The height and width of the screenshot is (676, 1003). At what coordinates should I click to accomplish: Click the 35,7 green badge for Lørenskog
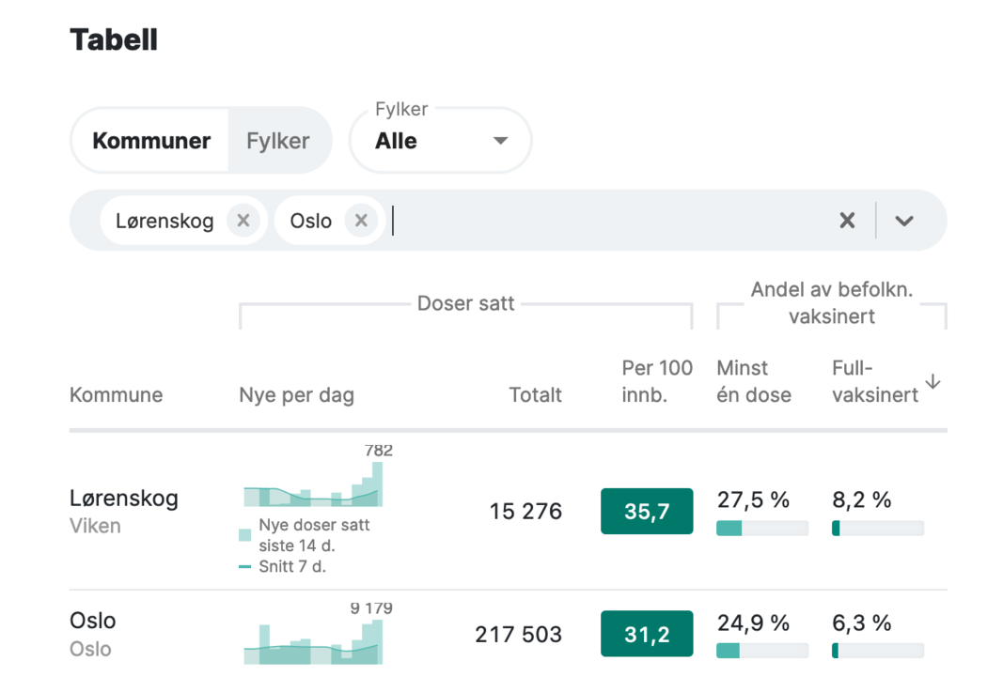(x=647, y=512)
